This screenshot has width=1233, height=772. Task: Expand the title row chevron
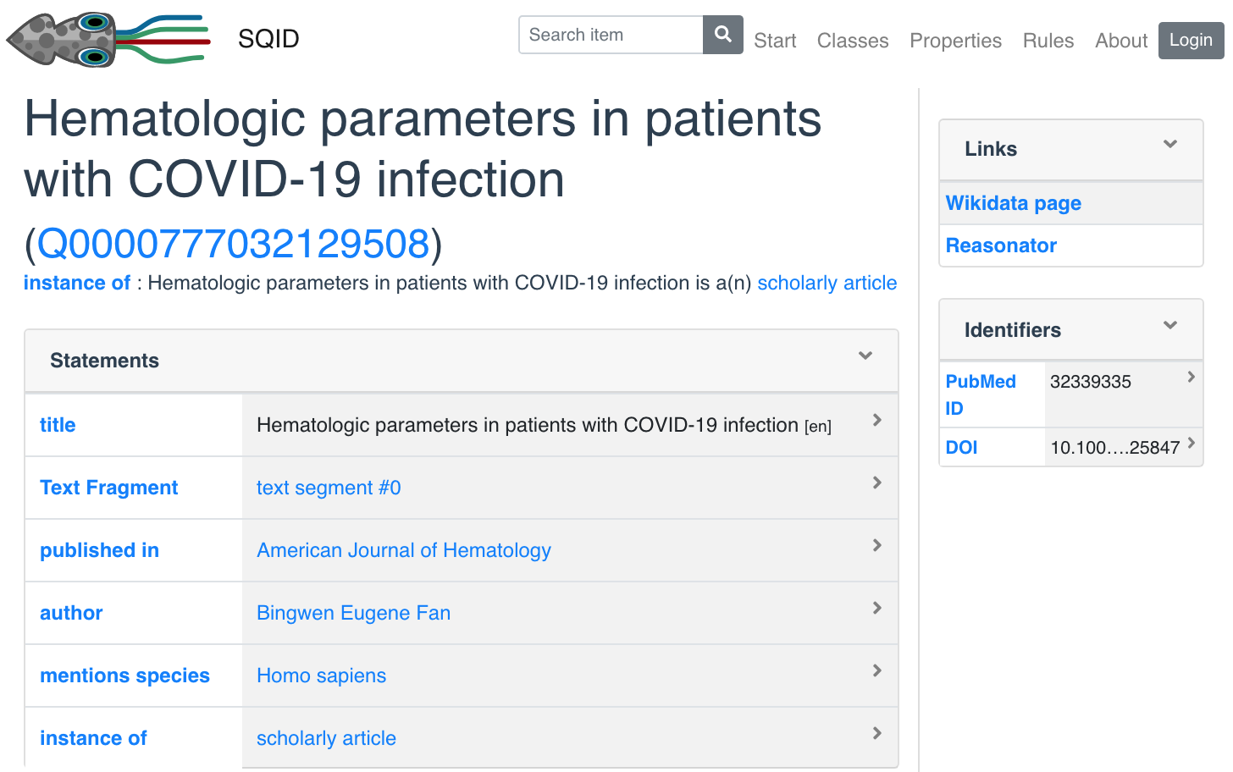pyautogui.click(x=876, y=420)
